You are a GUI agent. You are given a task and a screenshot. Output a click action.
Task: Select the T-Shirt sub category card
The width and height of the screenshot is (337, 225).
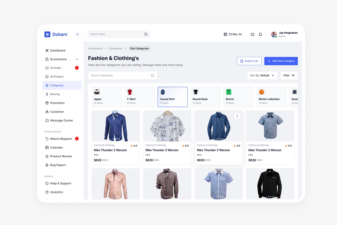140,97
